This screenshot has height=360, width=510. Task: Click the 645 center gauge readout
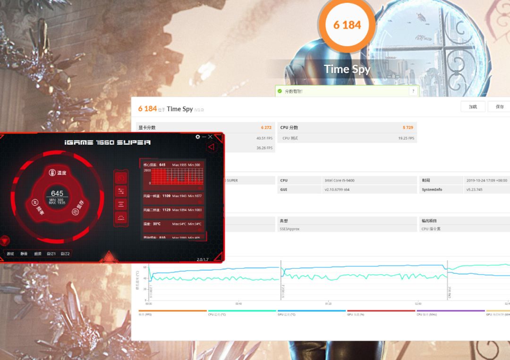(x=57, y=193)
